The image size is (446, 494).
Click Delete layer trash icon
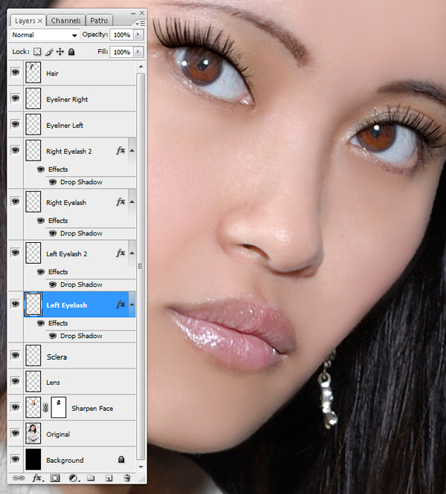click(x=126, y=478)
